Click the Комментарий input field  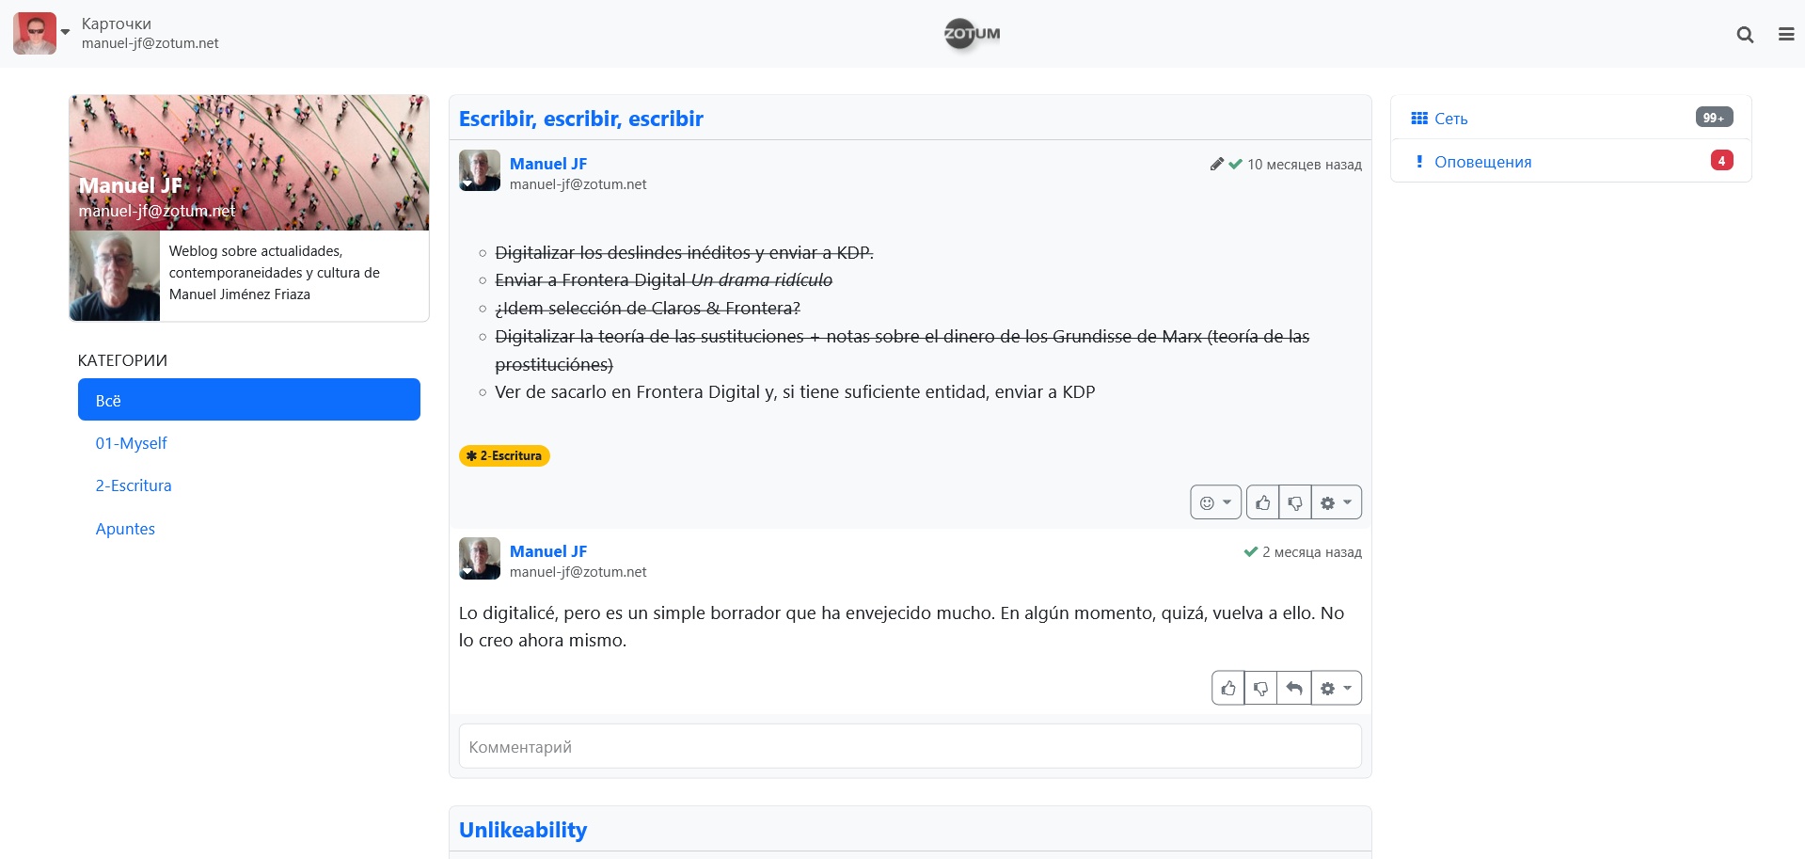910,746
